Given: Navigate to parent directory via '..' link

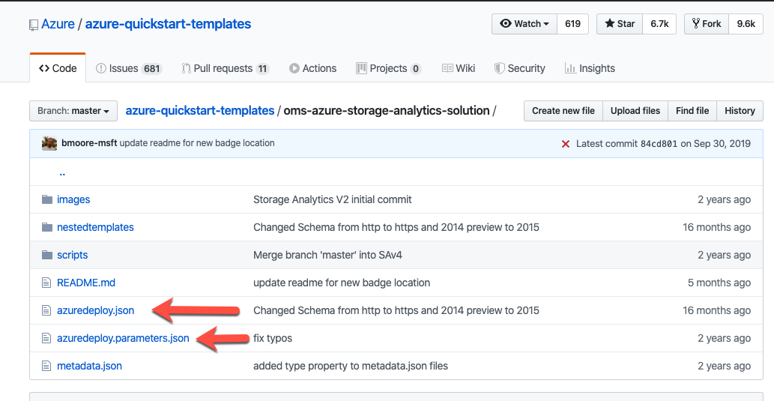Looking at the screenshot, I should tap(62, 172).
